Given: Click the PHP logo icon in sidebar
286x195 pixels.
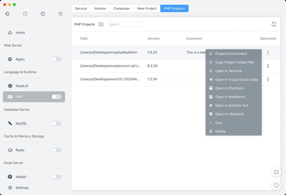Looking at the screenshot, I should coord(10,97).
